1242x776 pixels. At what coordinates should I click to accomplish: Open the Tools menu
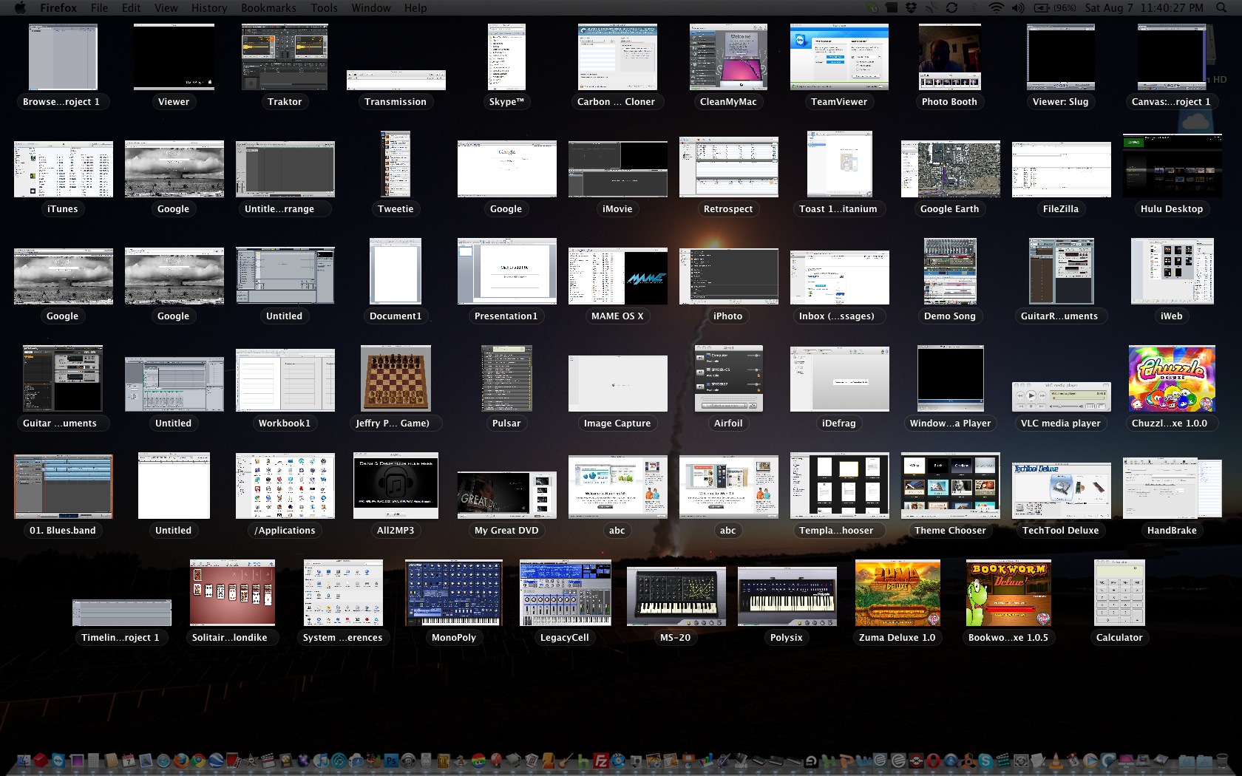coord(324,7)
